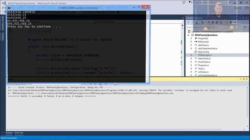The width and height of the screenshot is (250, 140).
Task: Expand the Properties node
Action: tap(191, 38)
